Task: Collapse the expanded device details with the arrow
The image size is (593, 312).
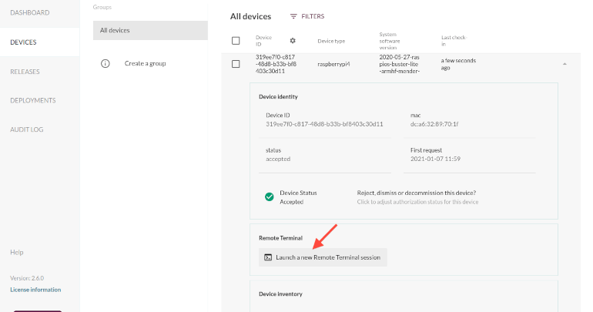Action: (x=565, y=63)
